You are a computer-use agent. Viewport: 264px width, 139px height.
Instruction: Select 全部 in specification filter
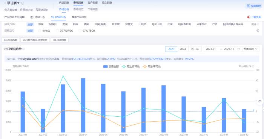click(x=30, y=31)
